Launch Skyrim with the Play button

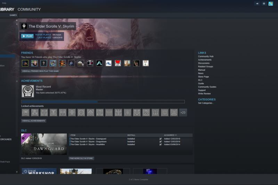(27, 36)
